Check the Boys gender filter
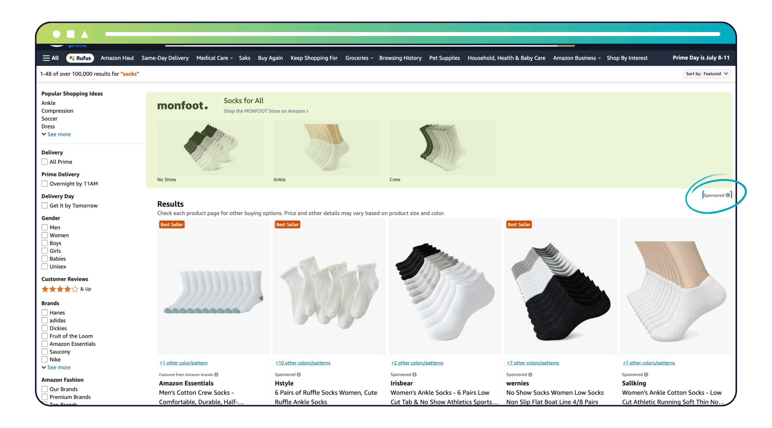The width and height of the screenshot is (772, 428). click(45, 243)
